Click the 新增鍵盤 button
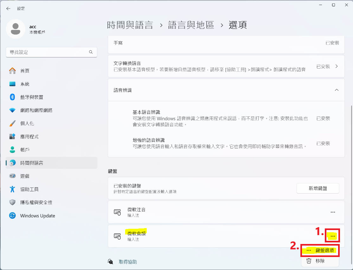The width and height of the screenshot is (353, 270). 318,188
